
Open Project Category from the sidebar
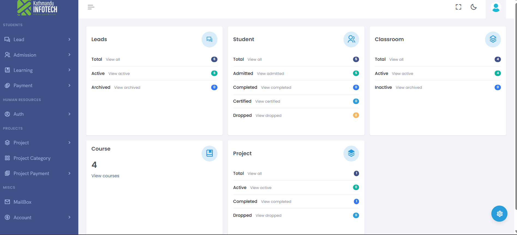tap(32, 158)
